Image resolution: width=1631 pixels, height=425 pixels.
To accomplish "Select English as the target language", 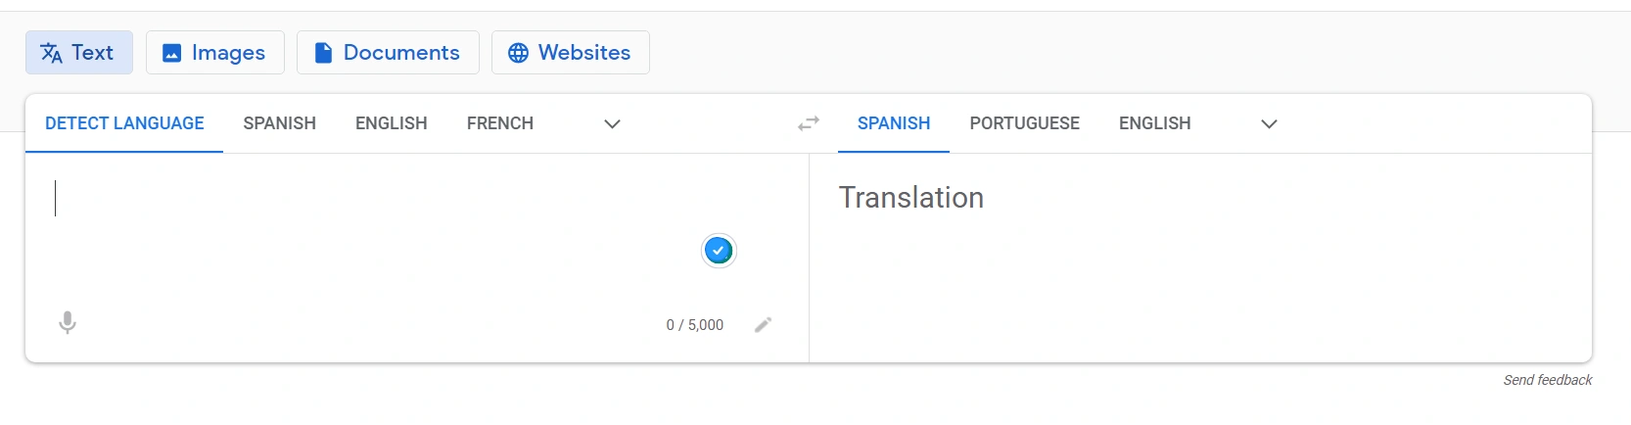I will [x=1154, y=123].
